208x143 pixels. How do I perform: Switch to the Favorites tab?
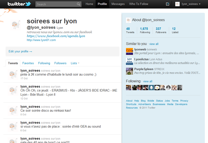pos(28,63)
